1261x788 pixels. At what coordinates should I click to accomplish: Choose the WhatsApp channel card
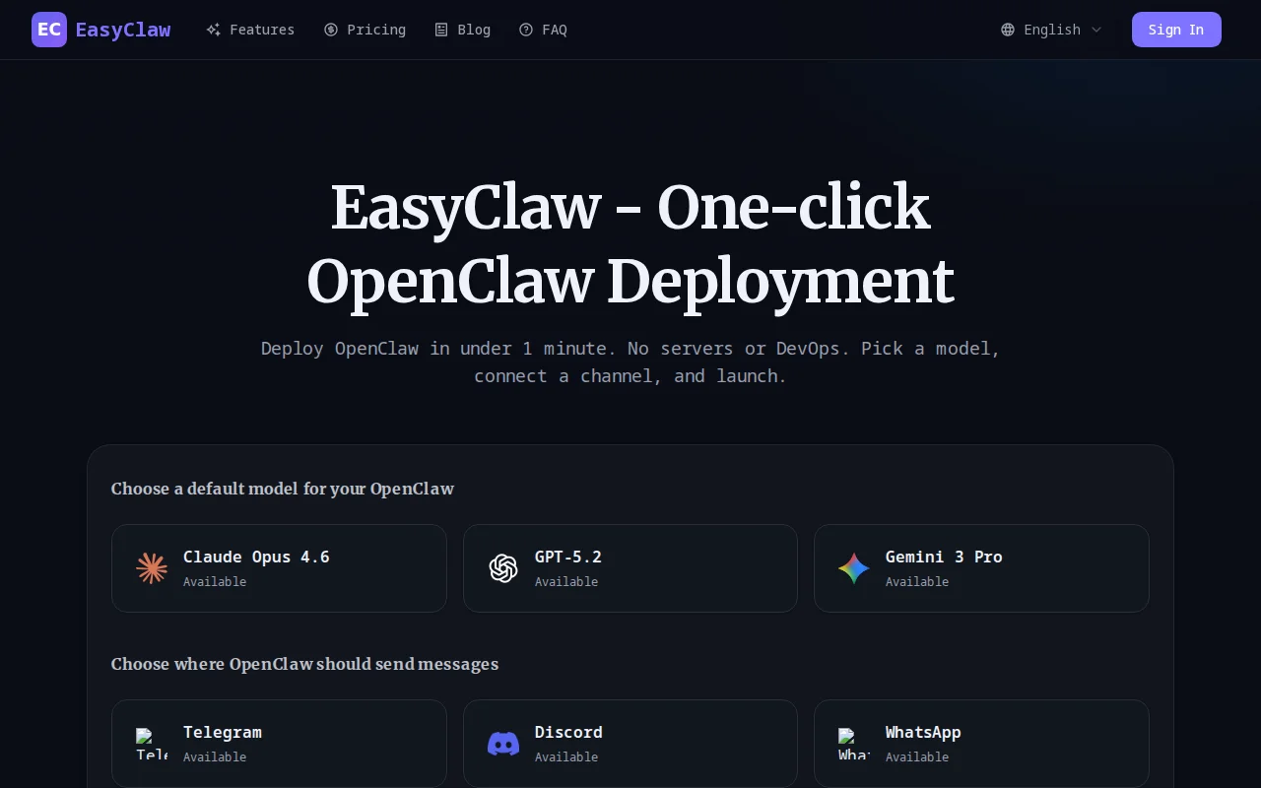pyautogui.click(x=981, y=744)
